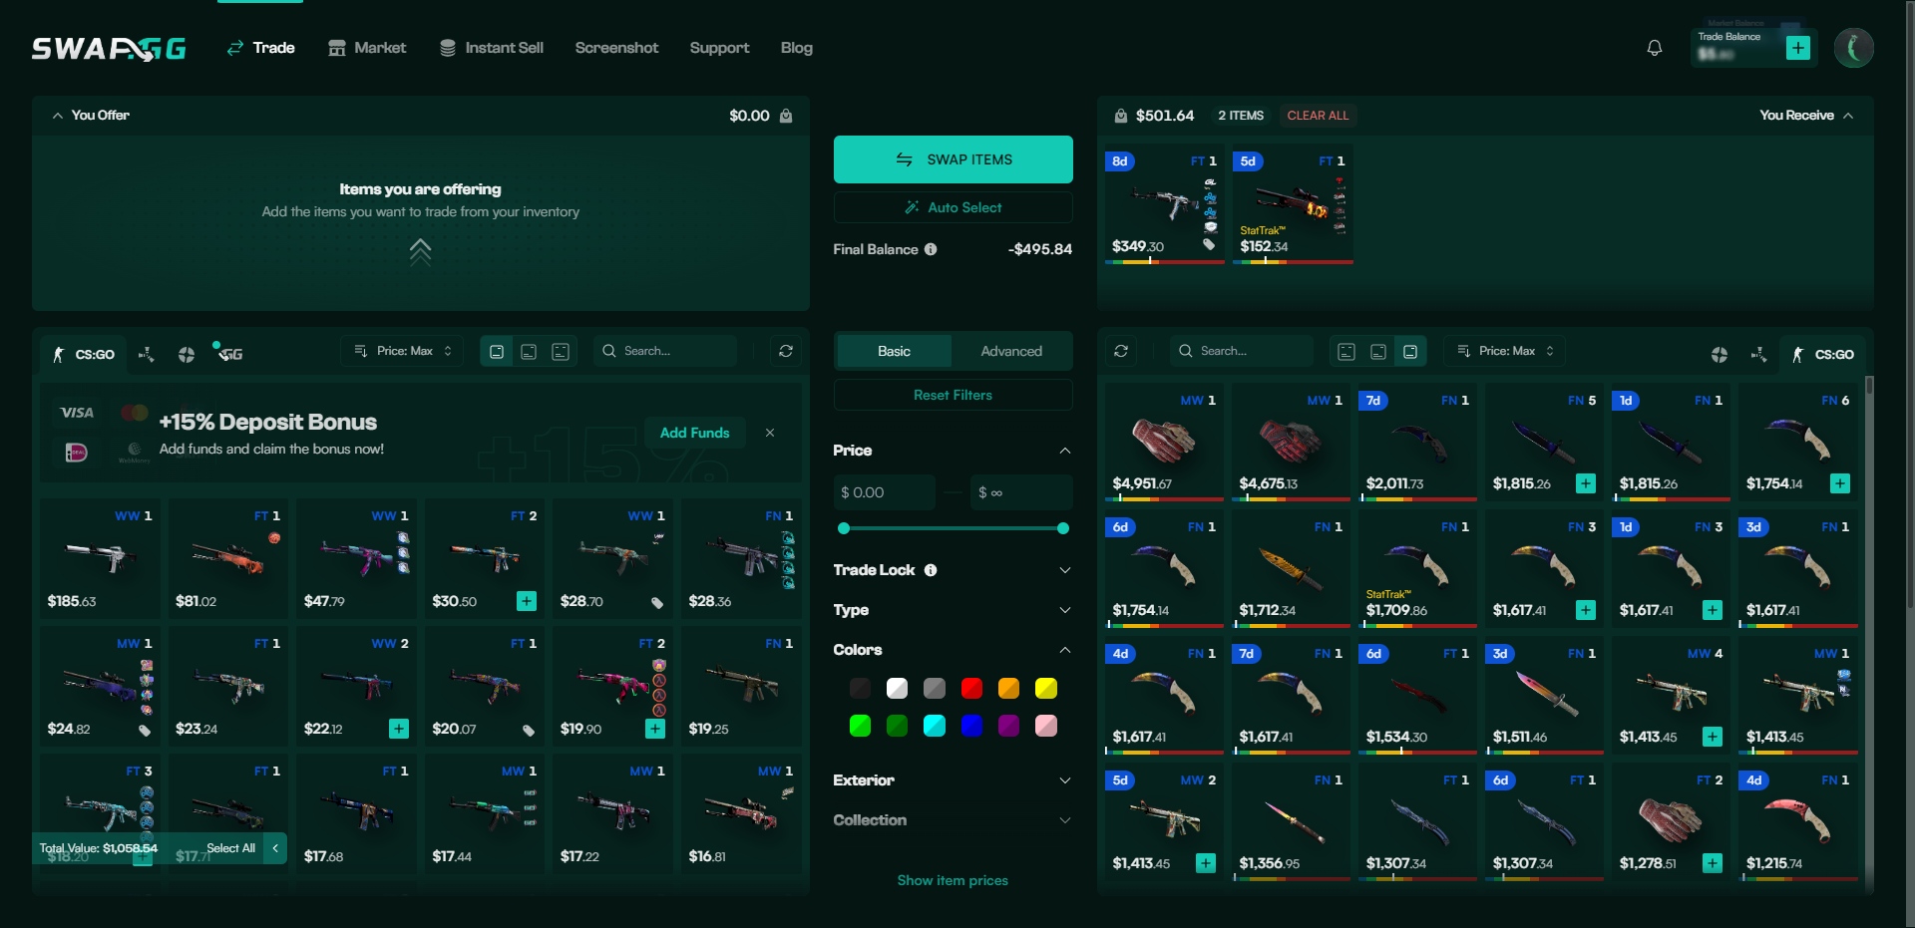Open the Blog page

[796, 48]
